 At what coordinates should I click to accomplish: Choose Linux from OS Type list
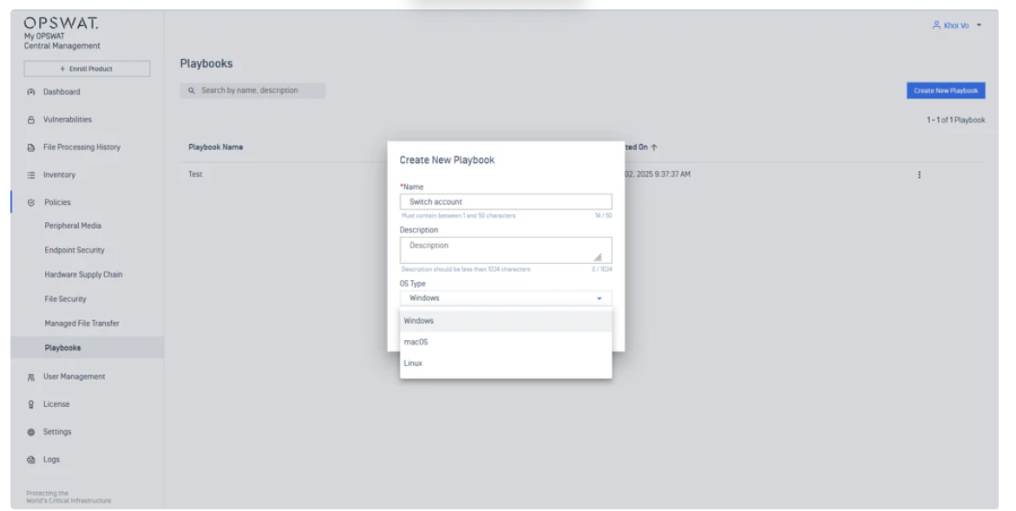coord(506,364)
